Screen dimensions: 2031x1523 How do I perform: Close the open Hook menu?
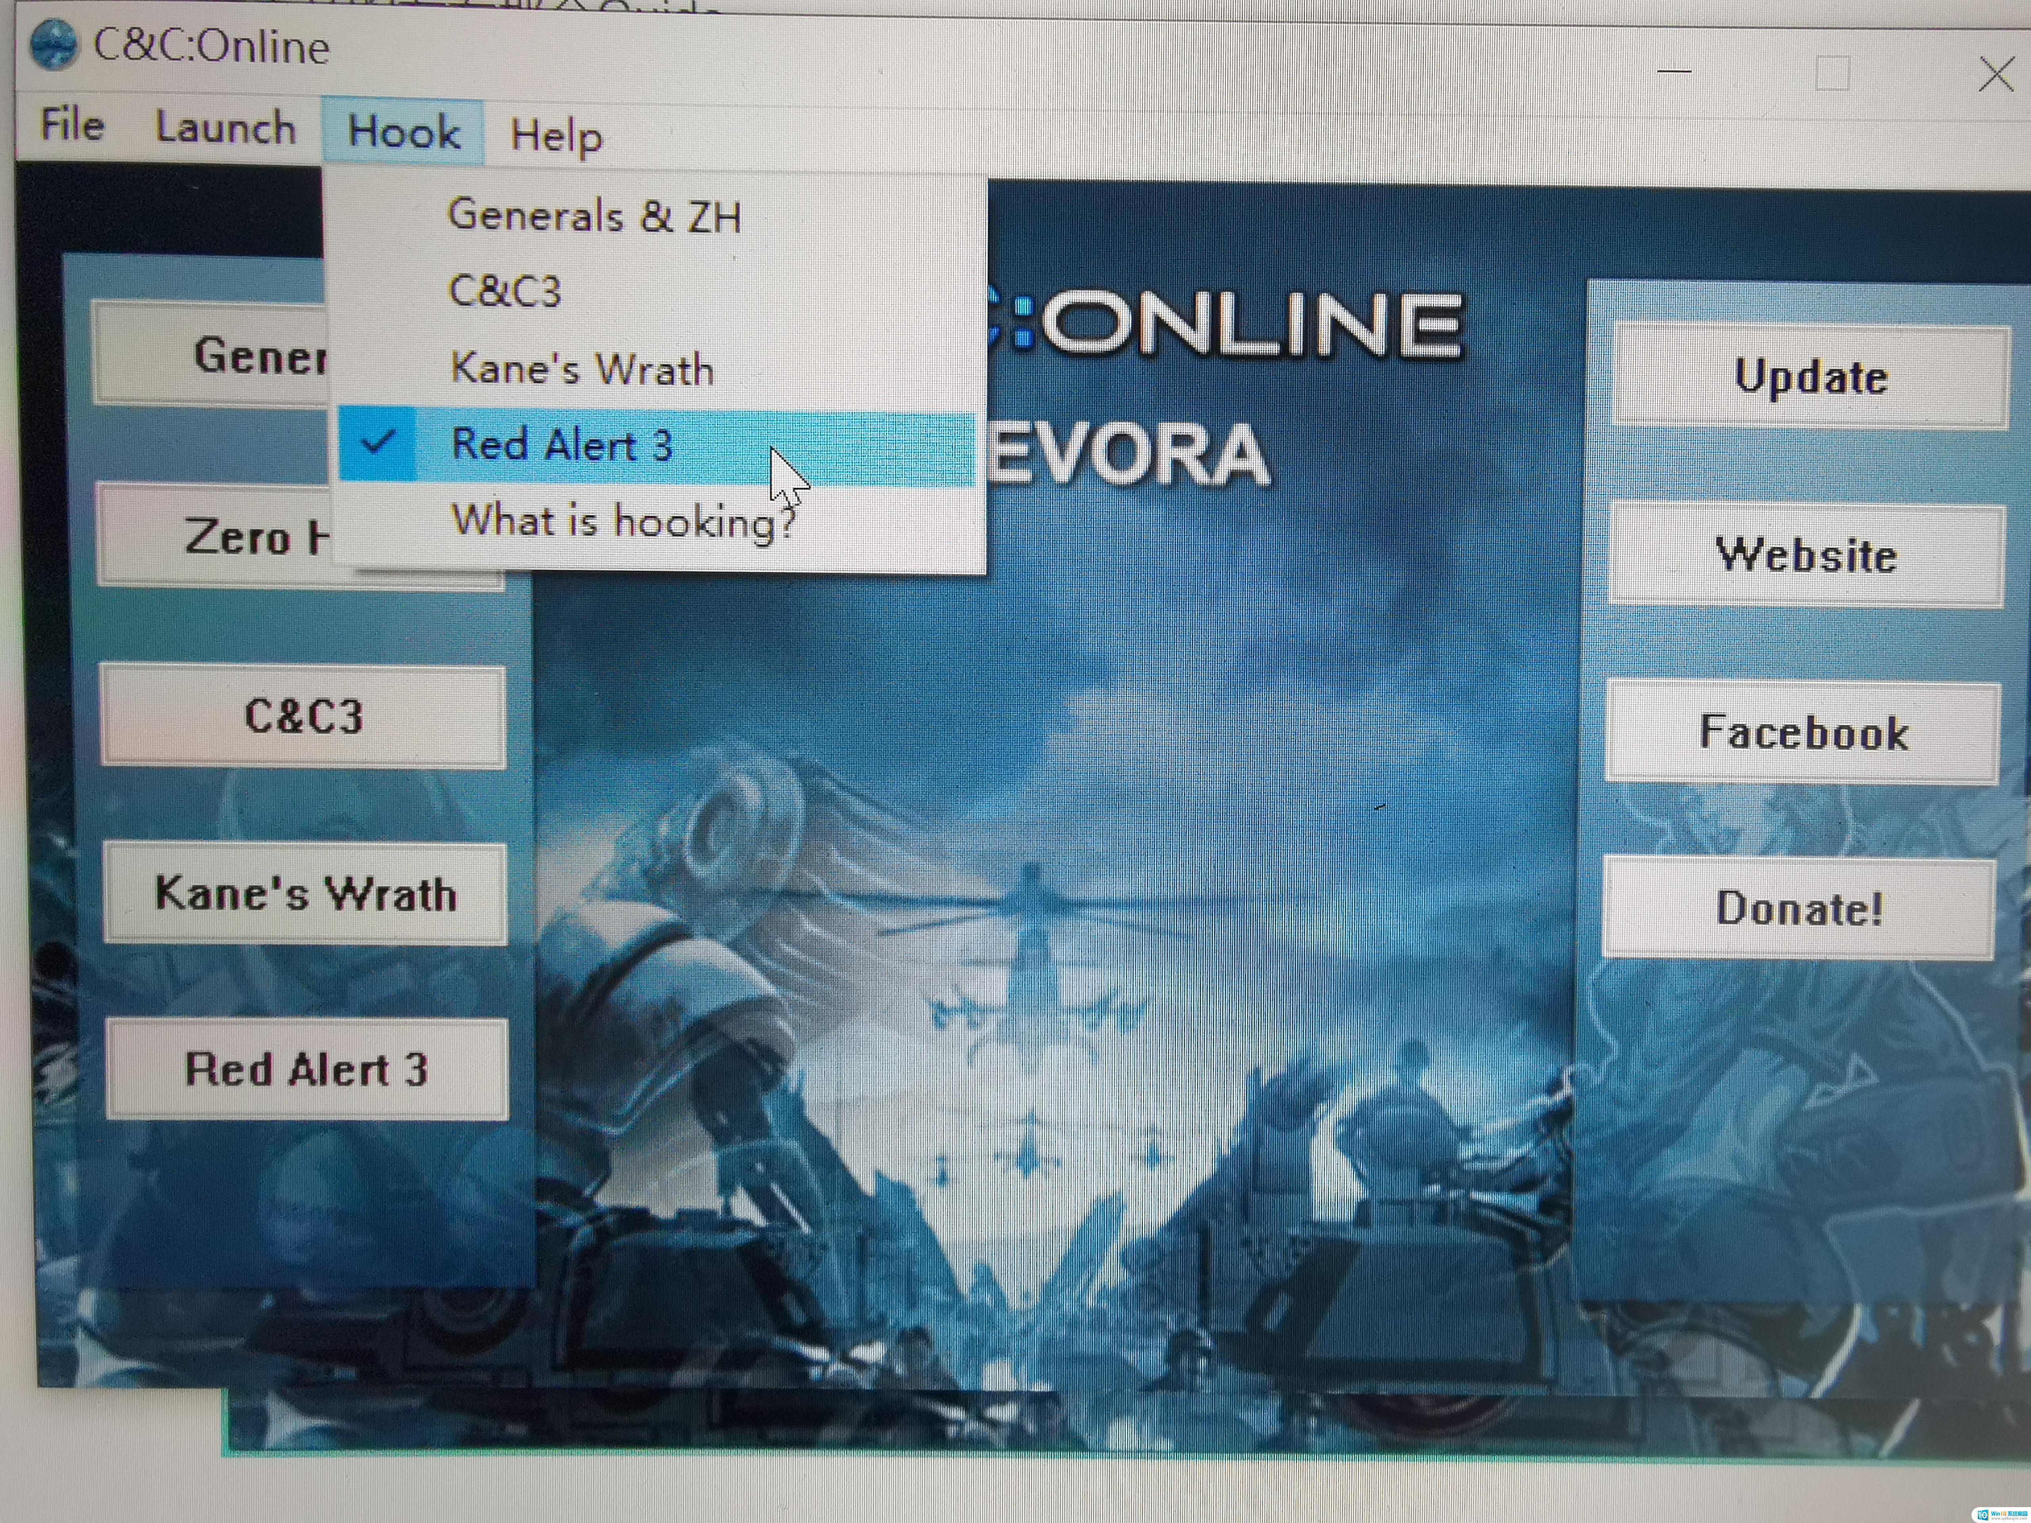point(403,131)
